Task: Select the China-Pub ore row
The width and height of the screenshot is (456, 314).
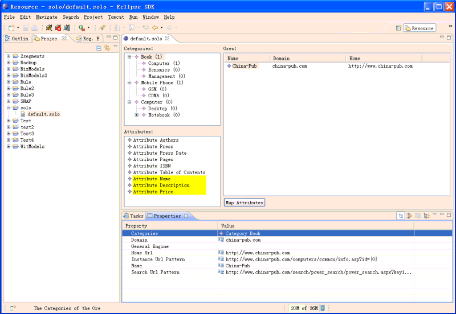Action: (x=245, y=66)
